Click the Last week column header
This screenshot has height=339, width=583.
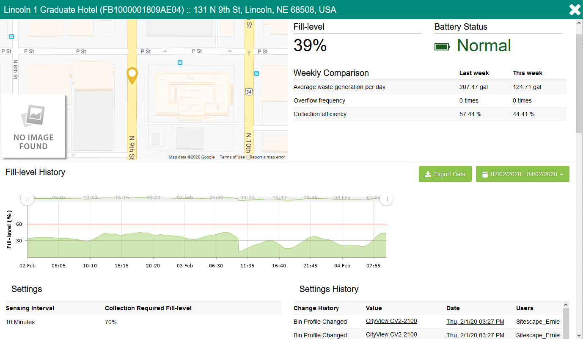[474, 73]
